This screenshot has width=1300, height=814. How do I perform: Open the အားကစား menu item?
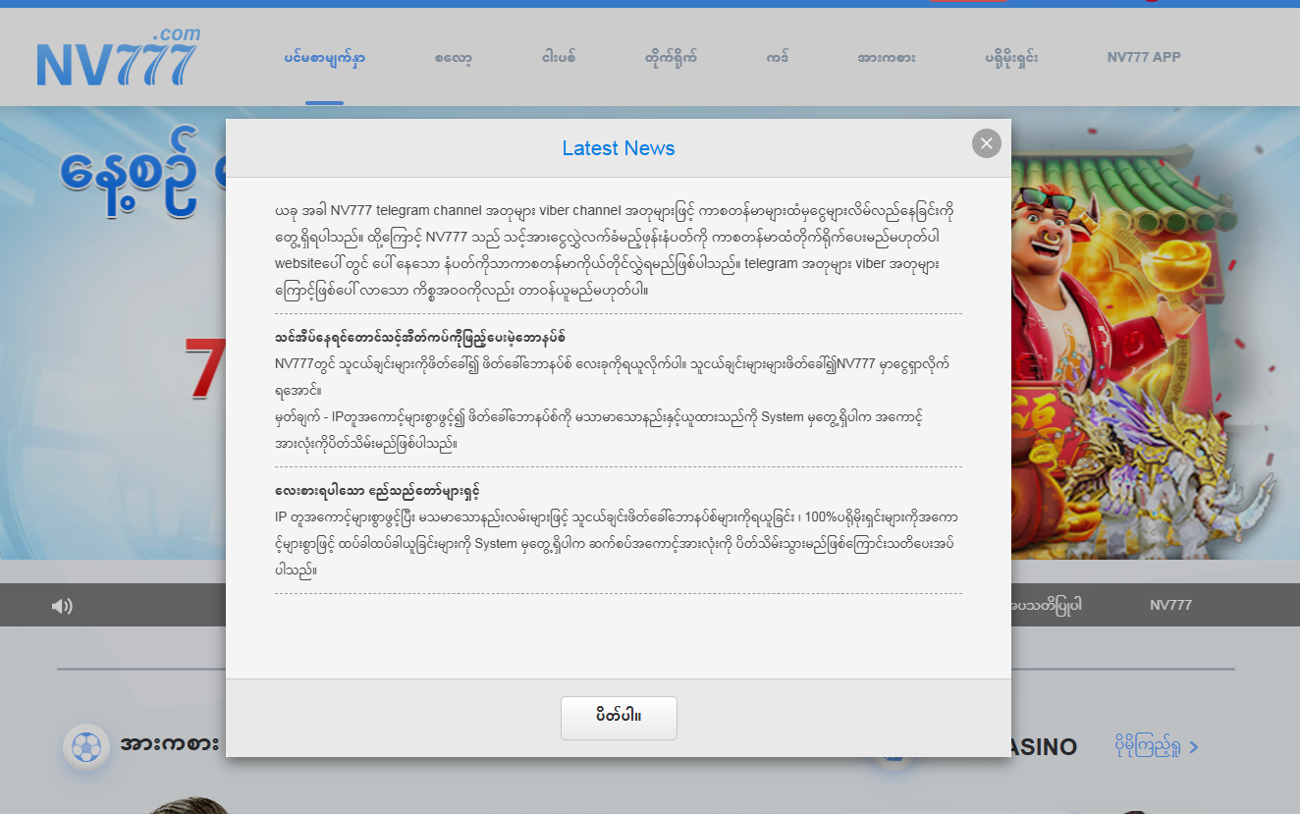pyautogui.click(x=886, y=58)
